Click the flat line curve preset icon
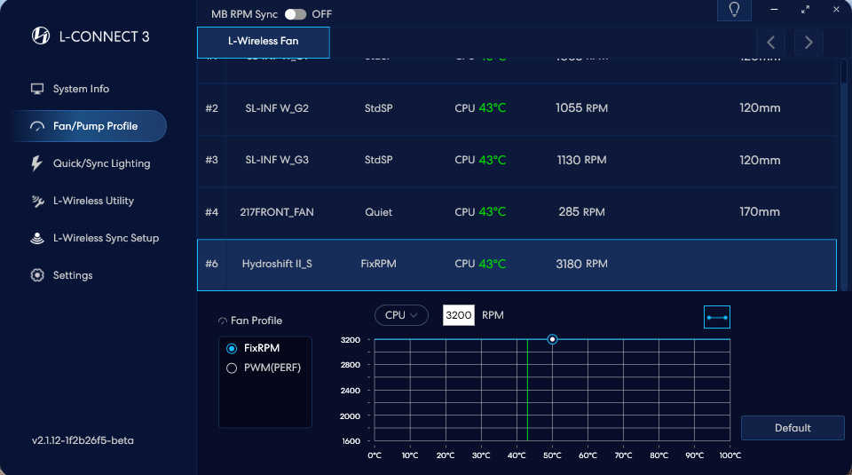This screenshot has width=852, height=475. (x=716, y=317)
